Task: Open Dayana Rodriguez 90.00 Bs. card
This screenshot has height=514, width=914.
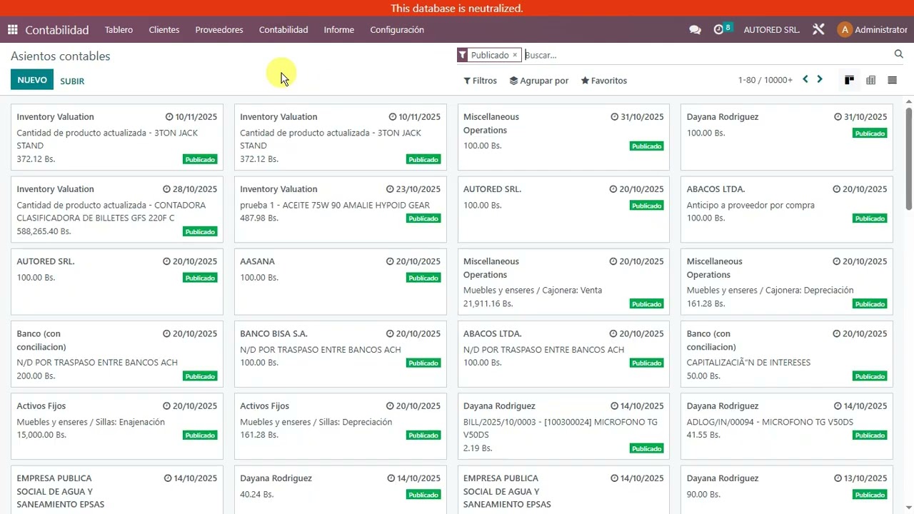Action: pos(787,490)
